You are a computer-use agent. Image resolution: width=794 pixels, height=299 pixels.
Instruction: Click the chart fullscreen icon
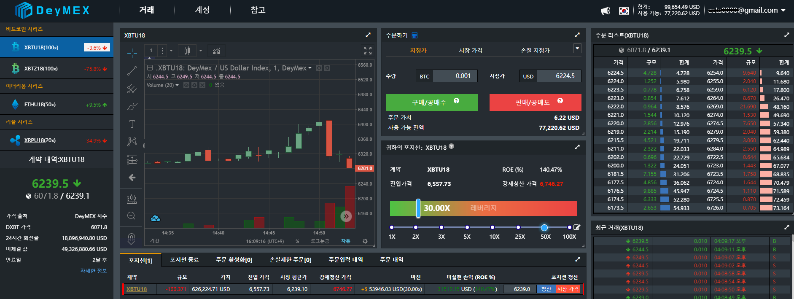(368, 51)
